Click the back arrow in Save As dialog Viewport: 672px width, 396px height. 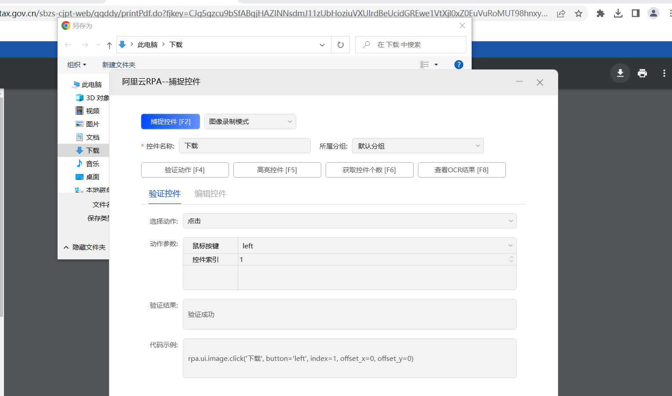[68, 45]
